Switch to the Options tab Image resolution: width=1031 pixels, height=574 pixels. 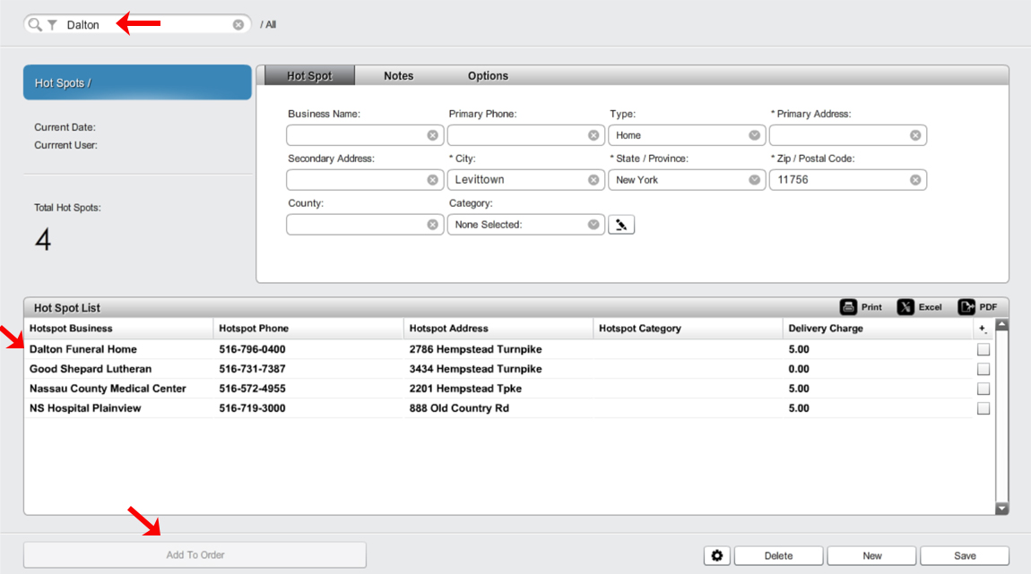click(x=488, y=75)
